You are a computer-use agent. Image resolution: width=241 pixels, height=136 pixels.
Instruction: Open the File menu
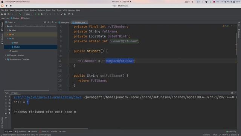point(2,10)
